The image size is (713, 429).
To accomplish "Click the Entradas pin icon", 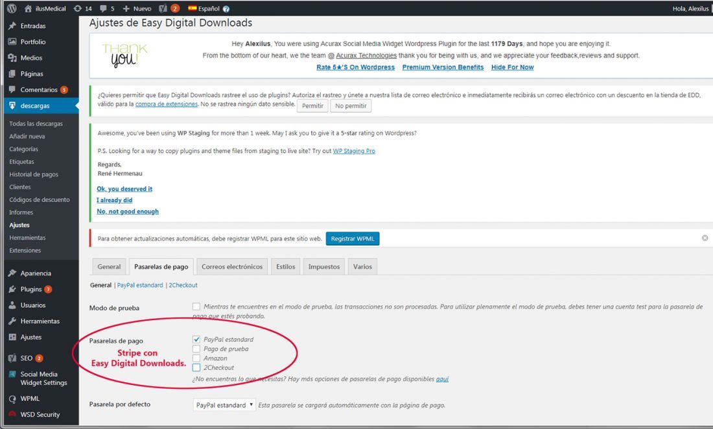I will (12, 26).
